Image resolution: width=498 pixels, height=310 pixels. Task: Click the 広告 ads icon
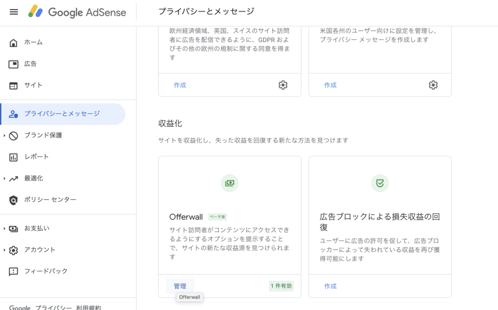(13, 64)
